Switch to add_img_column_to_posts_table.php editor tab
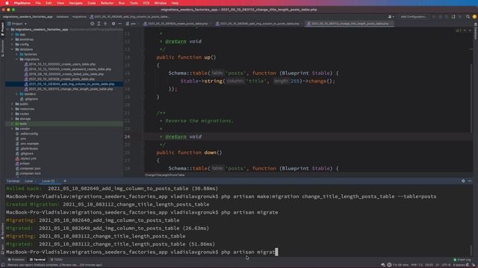 coord(259,24)
